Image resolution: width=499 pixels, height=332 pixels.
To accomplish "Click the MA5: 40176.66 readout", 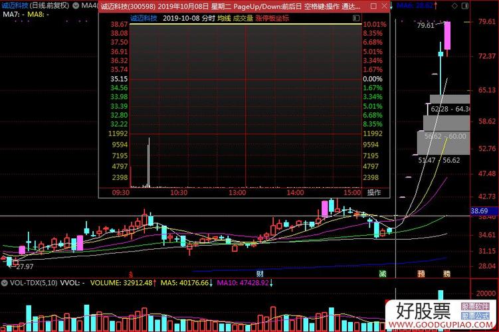I will point(184,283).
